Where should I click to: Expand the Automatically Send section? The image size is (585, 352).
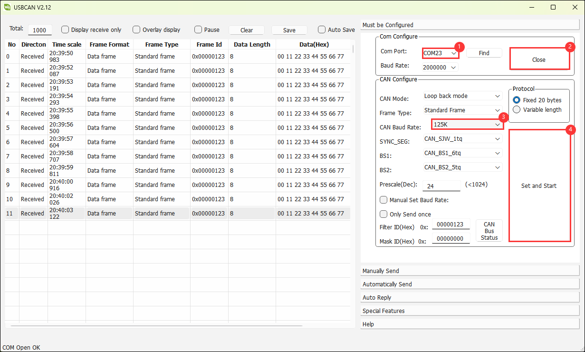pyautogui.click(x=470, y=284)
